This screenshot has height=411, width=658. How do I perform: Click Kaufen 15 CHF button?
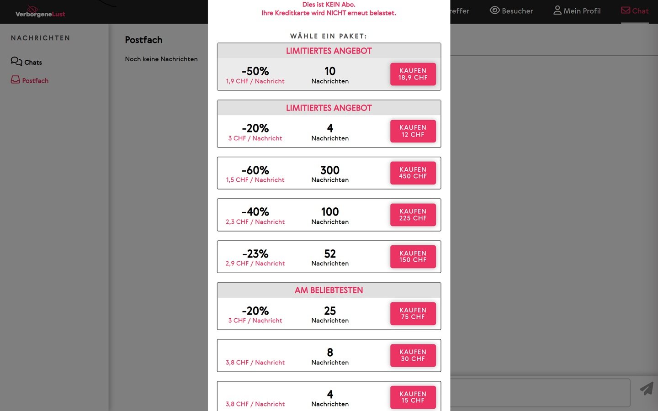[413, 397]
